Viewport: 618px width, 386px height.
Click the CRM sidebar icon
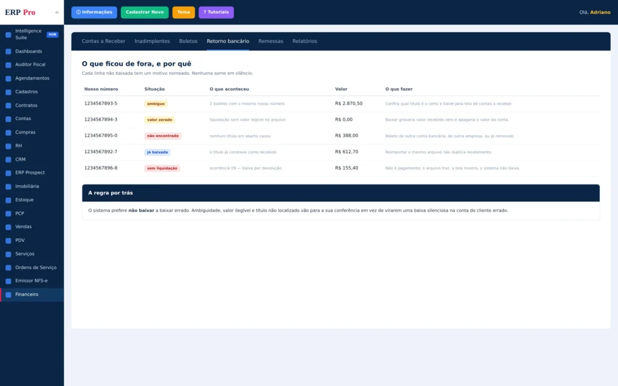(8, 159)
